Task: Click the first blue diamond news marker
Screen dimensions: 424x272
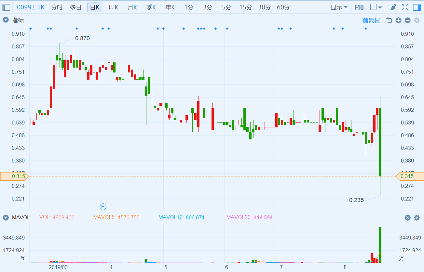Action: click(31, 29)
